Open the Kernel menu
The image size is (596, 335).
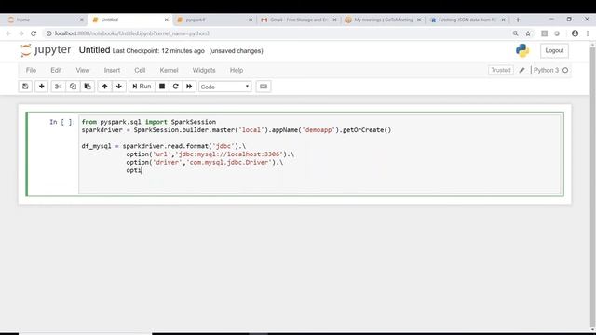169,71
